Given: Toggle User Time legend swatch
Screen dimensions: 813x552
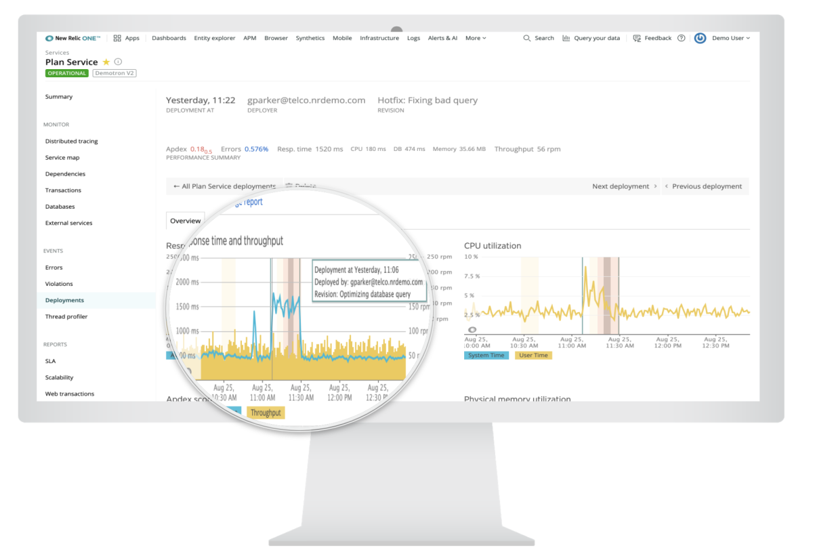Looking at the screenshot, I should (x=534, y=355).
